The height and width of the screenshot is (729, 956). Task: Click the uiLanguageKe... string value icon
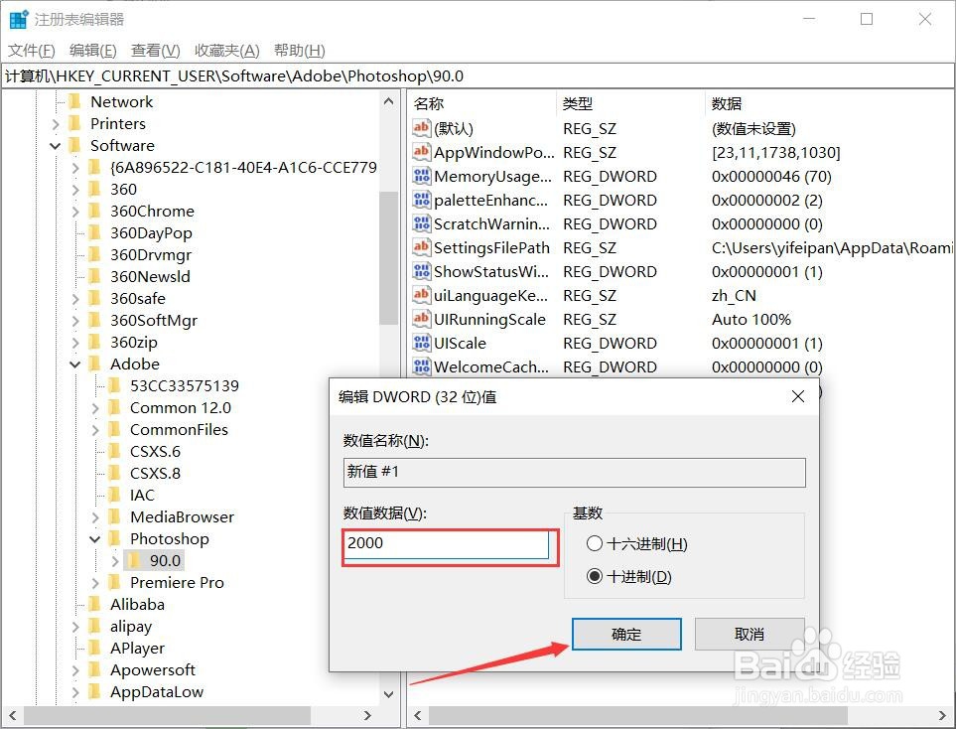tap(421, 295)
